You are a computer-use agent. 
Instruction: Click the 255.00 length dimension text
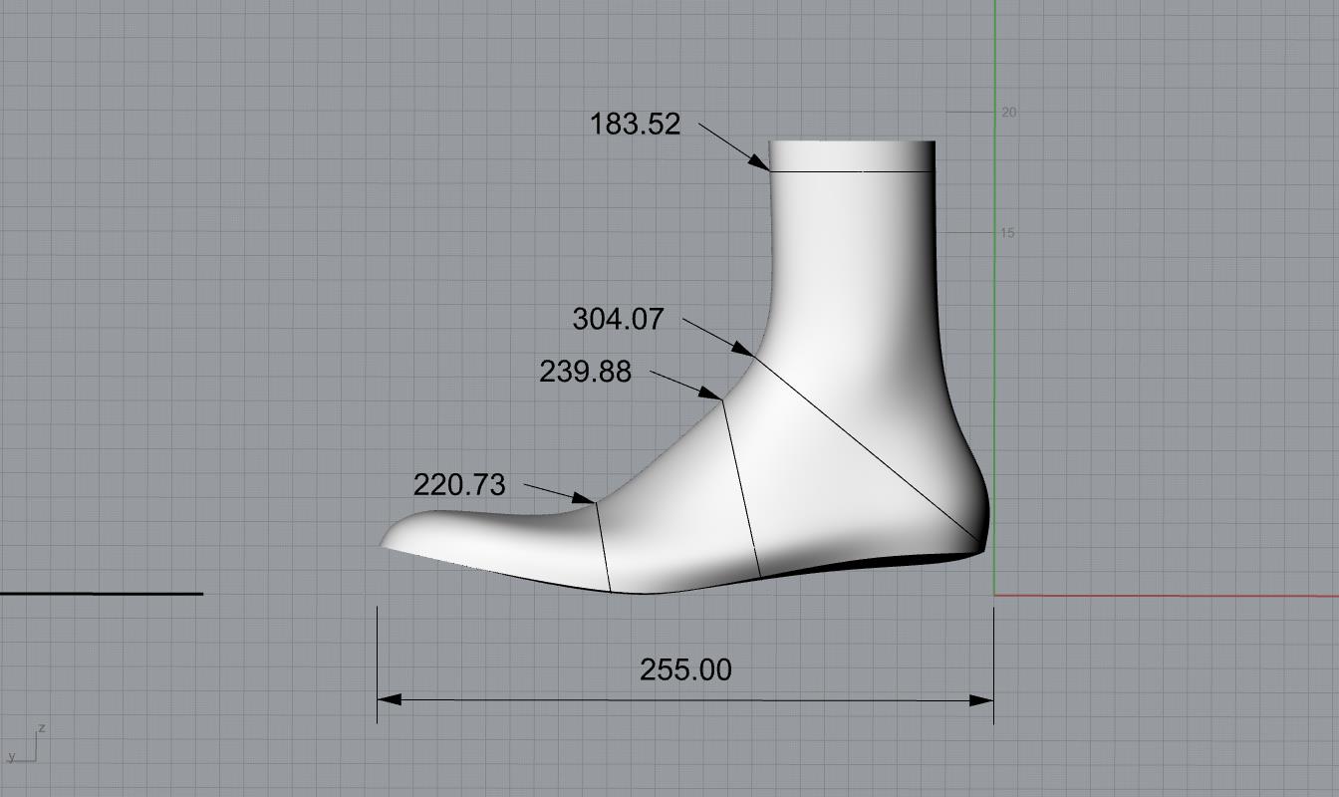coord(685,669)
